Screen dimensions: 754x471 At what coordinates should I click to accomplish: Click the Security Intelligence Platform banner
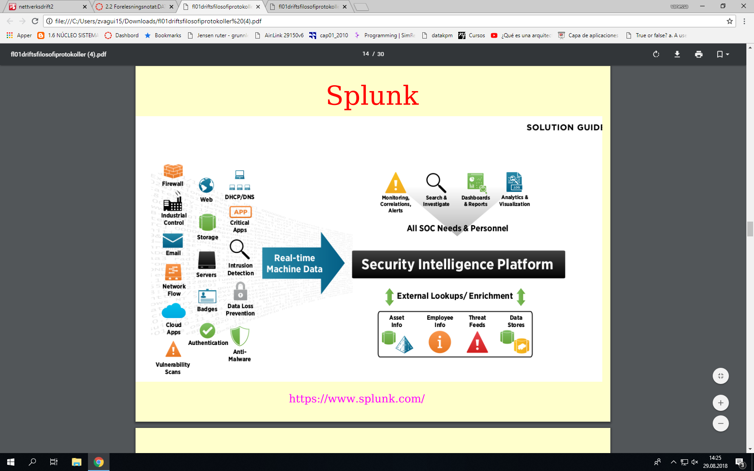pyautogui.click(x=458, y=264)
